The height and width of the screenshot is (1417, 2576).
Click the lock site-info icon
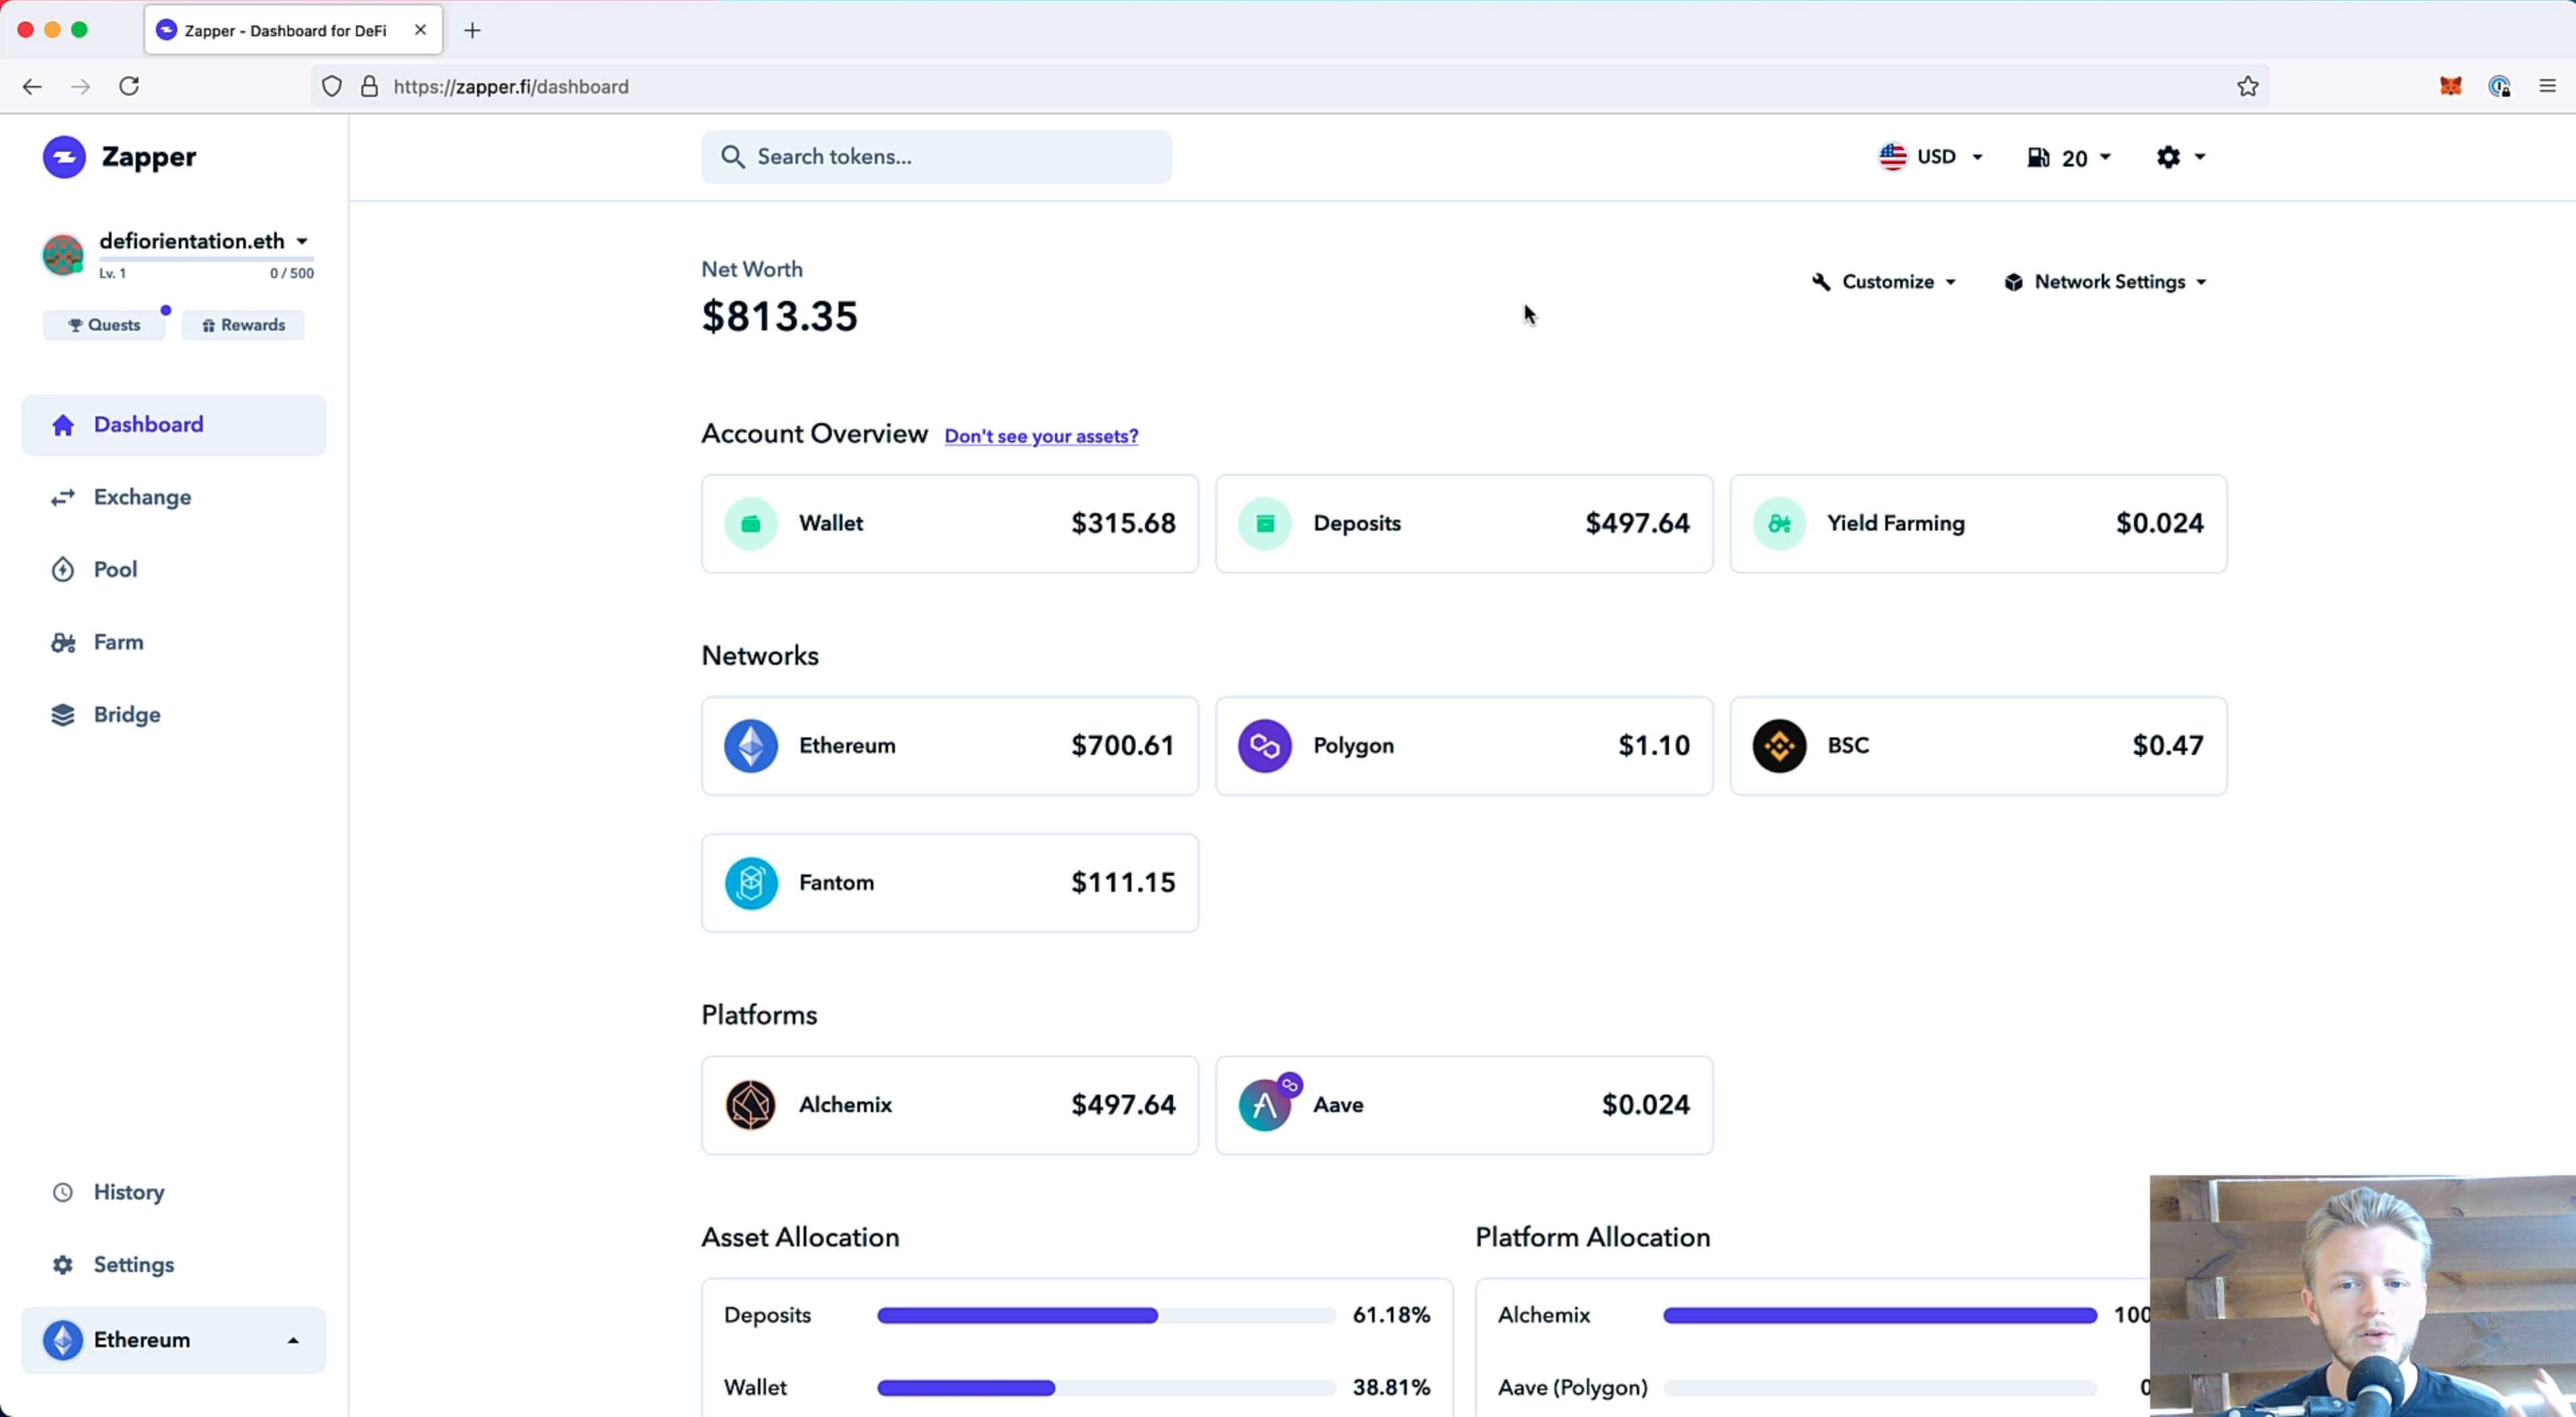click(x=369, y=86)
